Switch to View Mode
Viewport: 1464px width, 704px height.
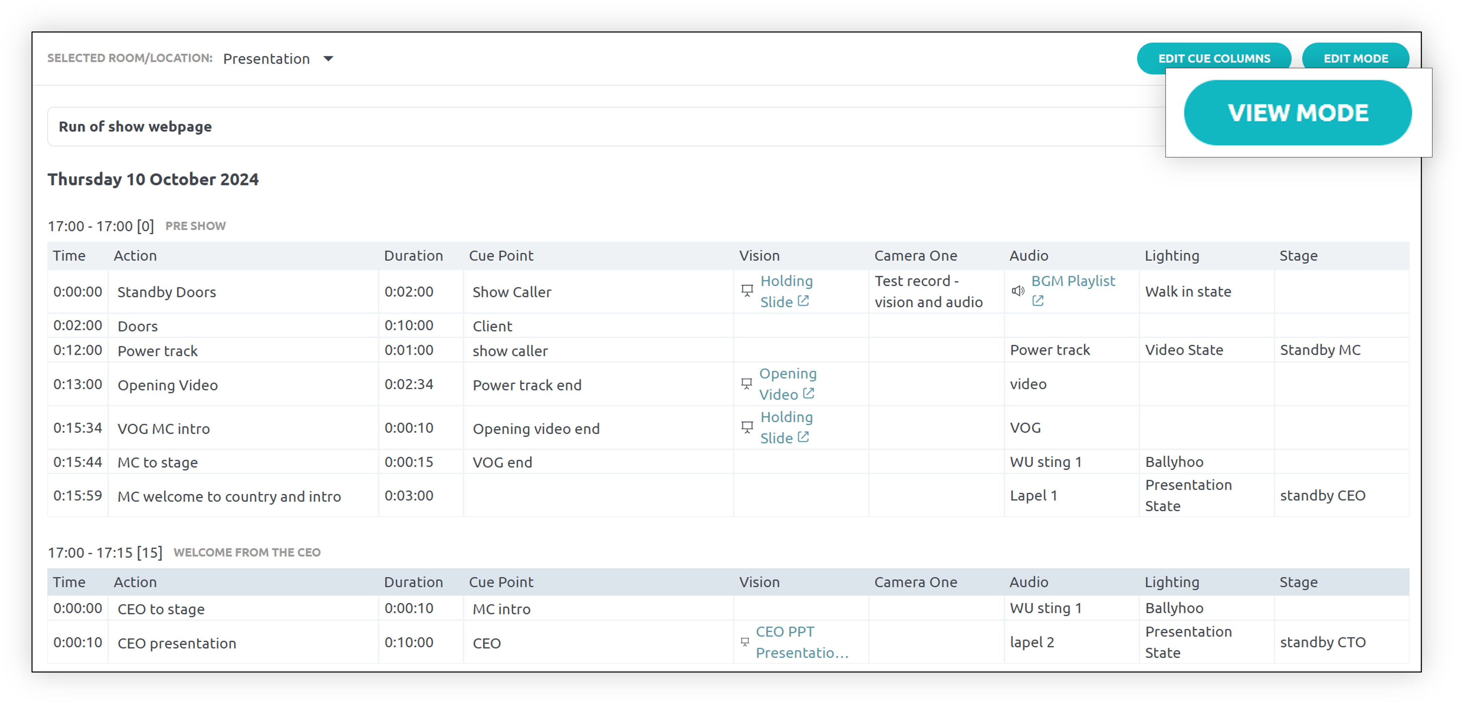point(1298,112)
